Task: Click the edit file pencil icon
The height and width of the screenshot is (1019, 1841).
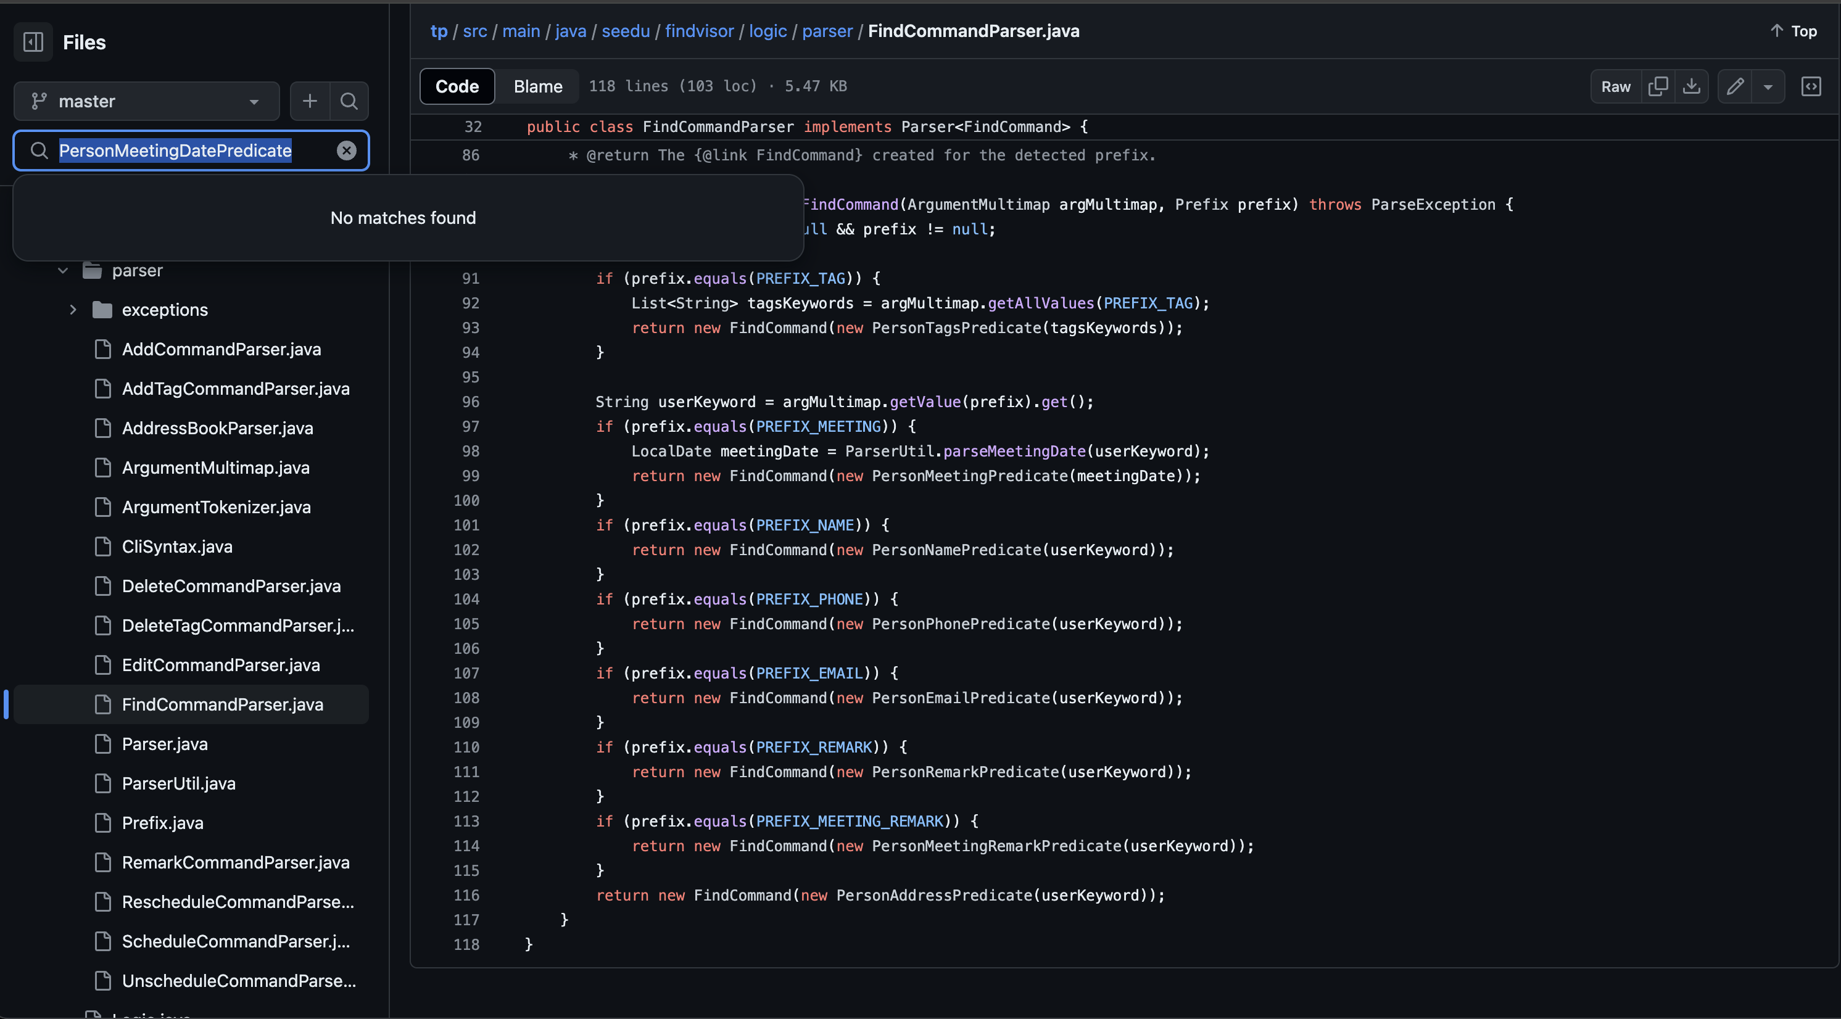Action: click(1734, 86)
